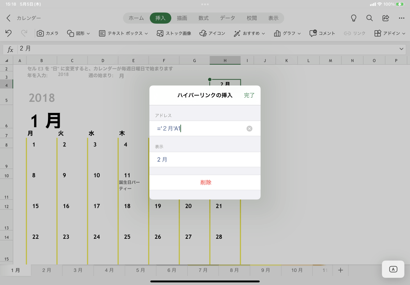Tap the share icon

[386, 18]
